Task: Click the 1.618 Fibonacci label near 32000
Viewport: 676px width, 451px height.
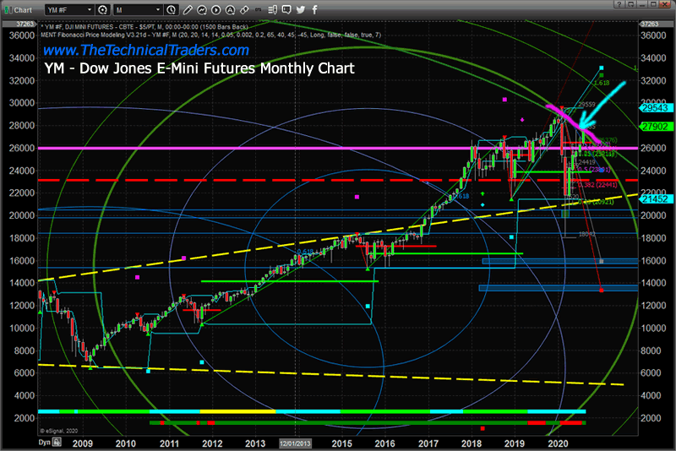Action: [602, 83]
